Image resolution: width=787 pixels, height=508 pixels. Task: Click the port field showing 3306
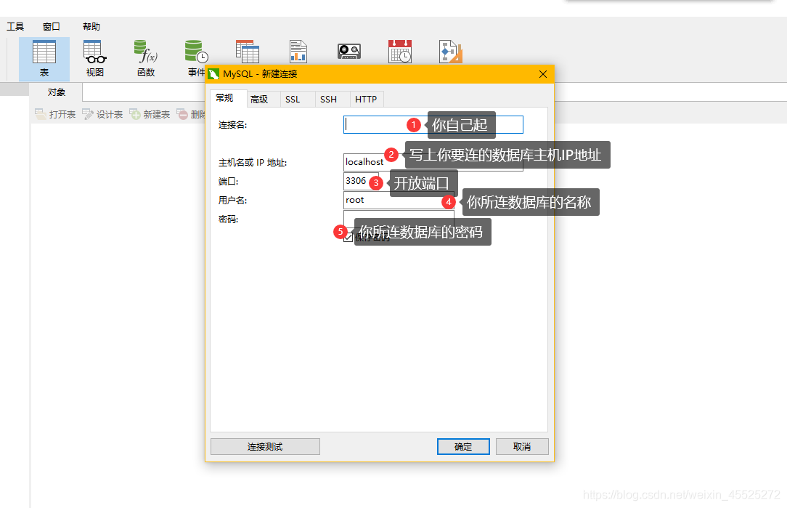[361, 181]
